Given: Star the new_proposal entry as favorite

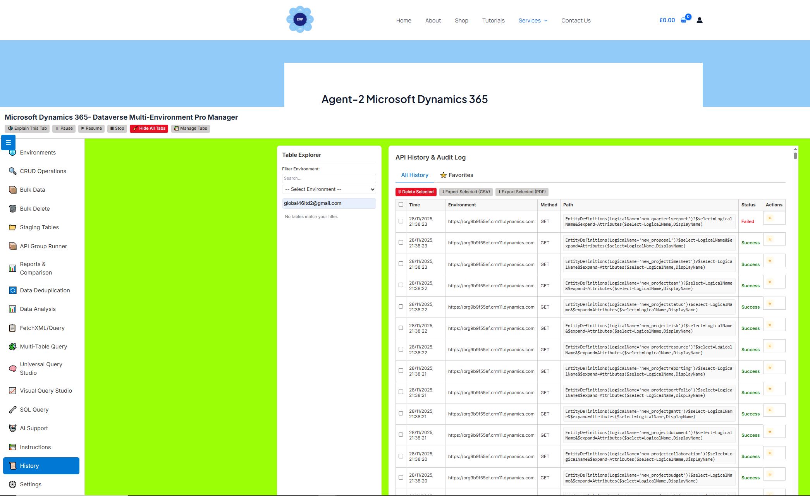Looking at the screenshot, I should coord(769,239).
